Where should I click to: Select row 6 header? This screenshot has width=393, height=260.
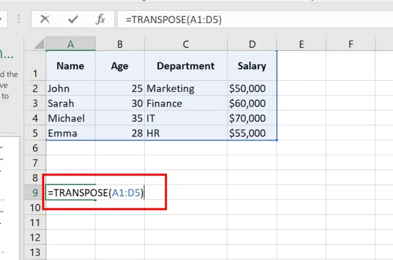tap(35, 148)
